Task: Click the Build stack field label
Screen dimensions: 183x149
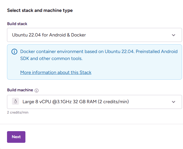Action: (x=17, y=24)
